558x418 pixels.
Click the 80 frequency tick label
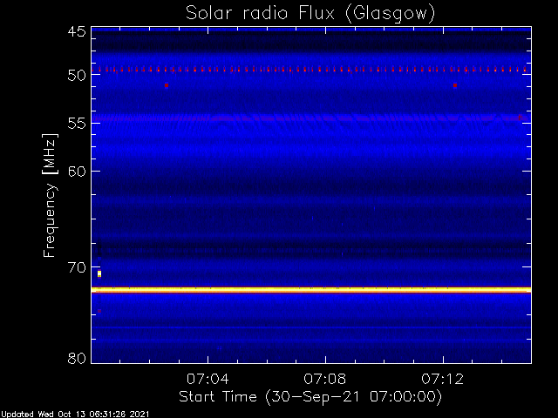tap(77, 358)
